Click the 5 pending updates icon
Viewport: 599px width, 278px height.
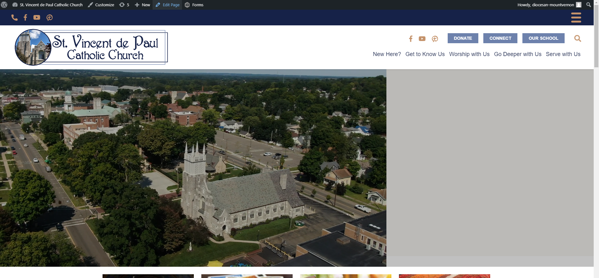[124, 5]
